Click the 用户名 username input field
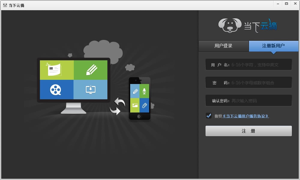300x180 pixels. 248,64
